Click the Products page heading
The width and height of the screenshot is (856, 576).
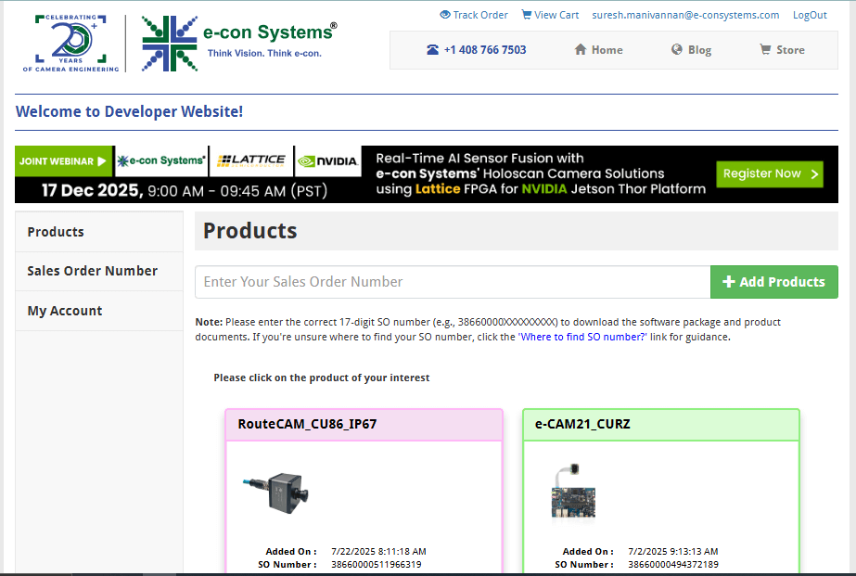pyautogui.click(x=250, y=231)
